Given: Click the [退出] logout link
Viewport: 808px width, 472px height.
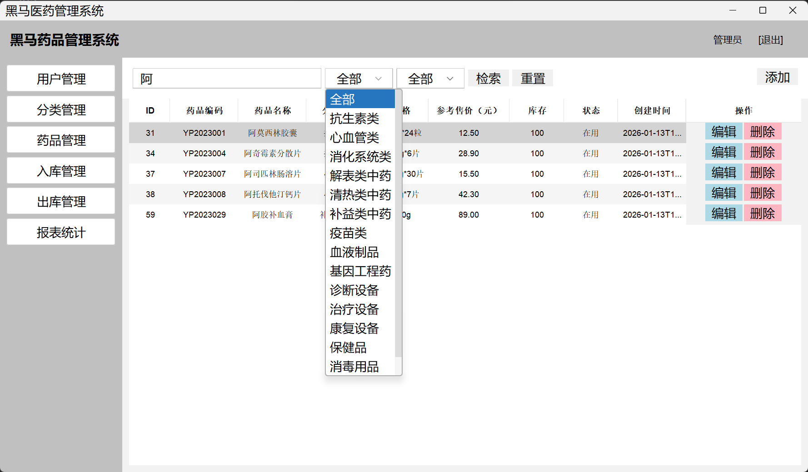Looking at the screenshot, I should click(x=770, y=40).
